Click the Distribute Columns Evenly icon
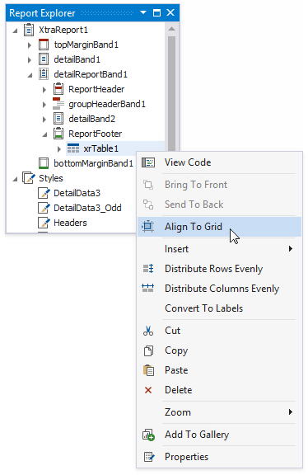This screenshot has height=475, width=308. pos(148,288)
